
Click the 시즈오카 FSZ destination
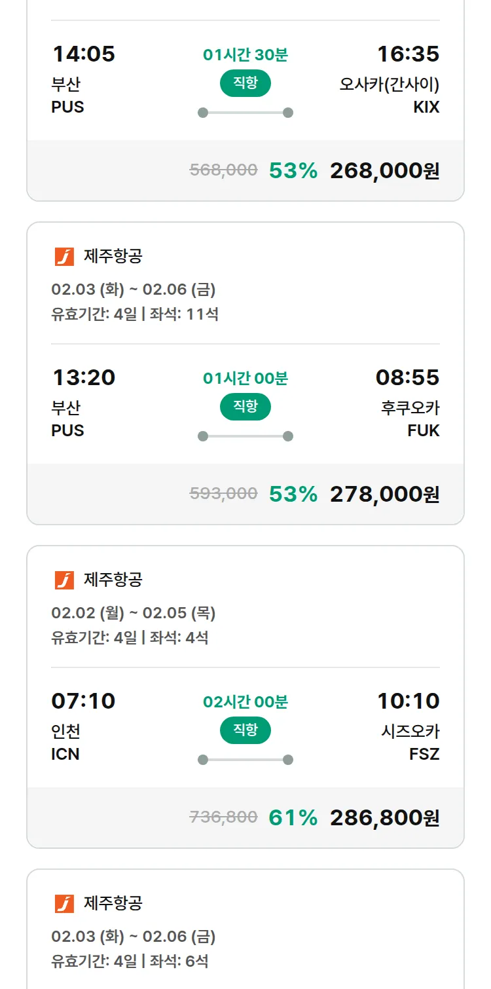410,742
